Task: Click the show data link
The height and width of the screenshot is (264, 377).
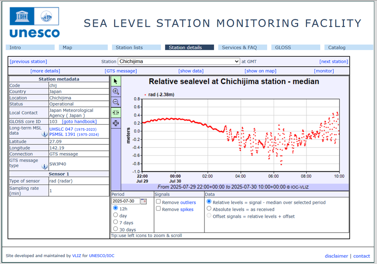Action: (x=191, y=70)
